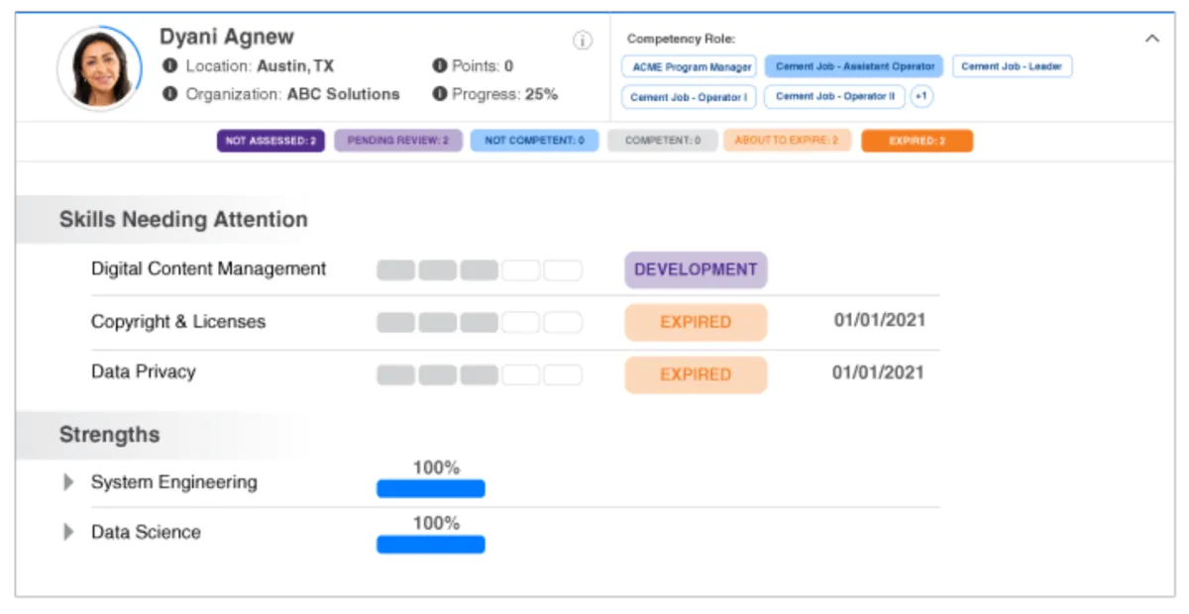
Task: Expand the Data Science strength
Action: pos(68,532)
